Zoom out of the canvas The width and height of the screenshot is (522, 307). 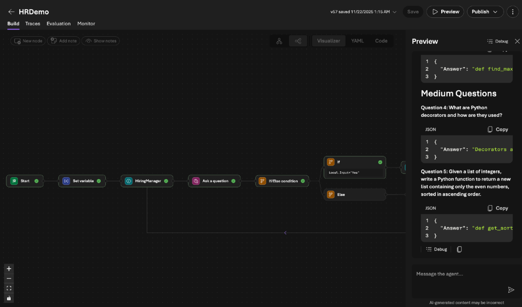pyautogui.click(x=9, y=279)
